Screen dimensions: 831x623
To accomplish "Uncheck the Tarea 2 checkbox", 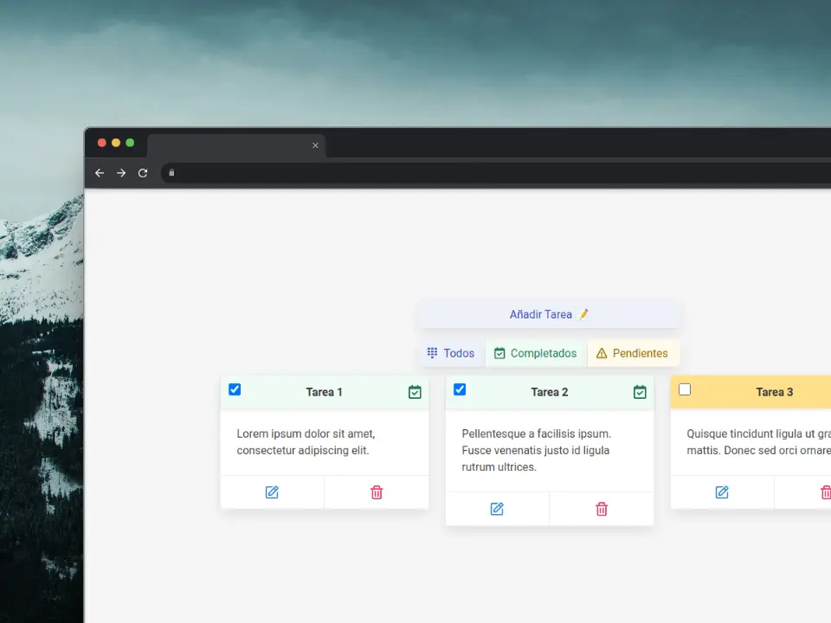I will coord(460,389).
